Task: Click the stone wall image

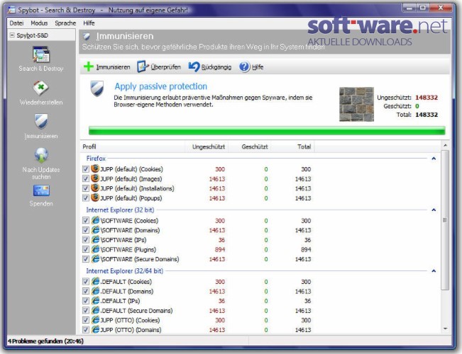Action: pyautogui.click(x=356, y=104)
